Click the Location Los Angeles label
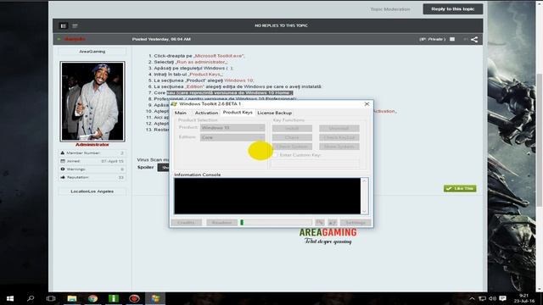Screen dimensions: 543x305 coord(92,191)
